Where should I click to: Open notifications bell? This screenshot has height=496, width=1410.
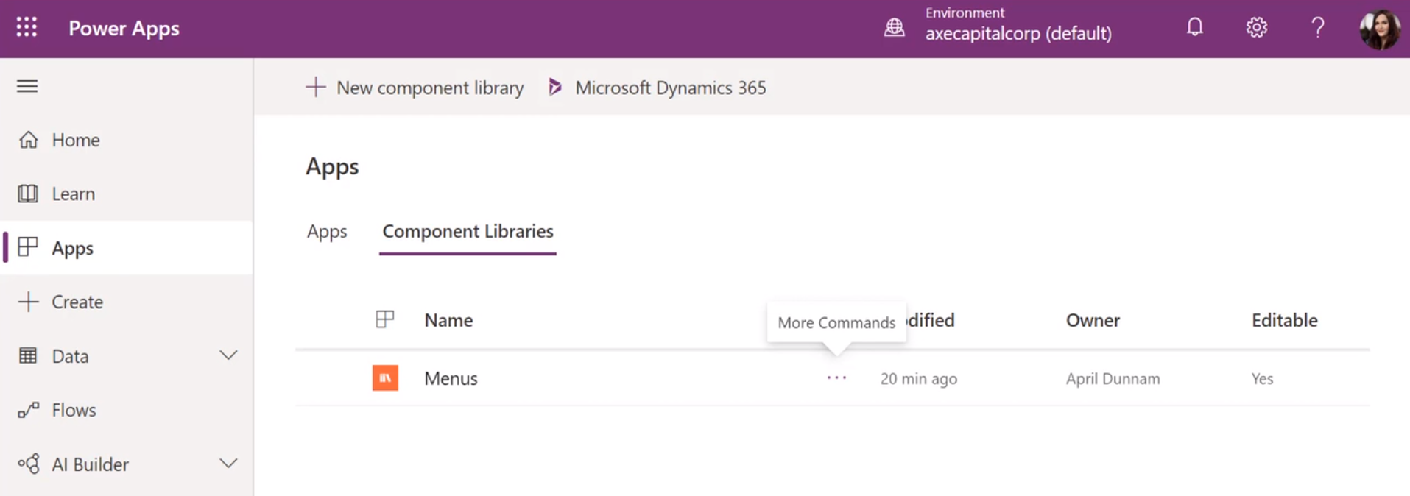pyautogui.click(x=1195, y=28)
